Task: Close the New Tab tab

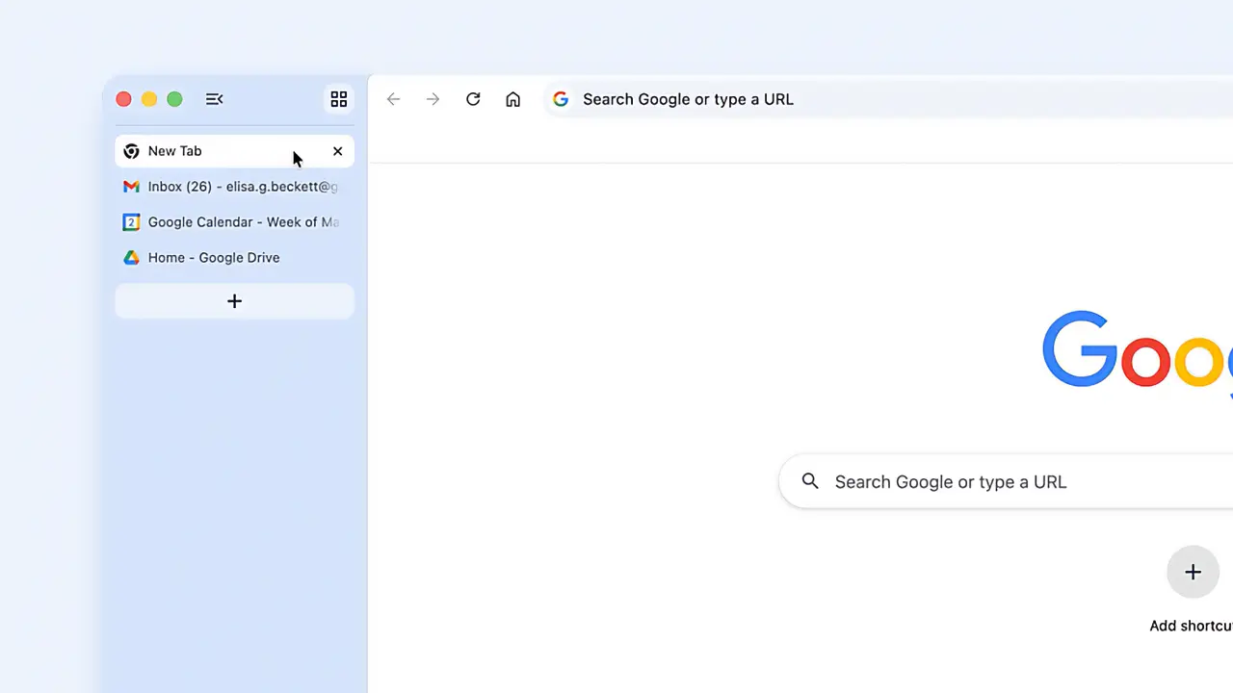Action: click(x=337, y=151)
